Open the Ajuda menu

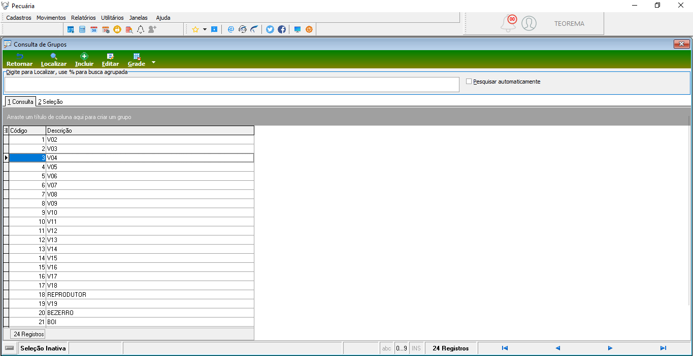163,18
